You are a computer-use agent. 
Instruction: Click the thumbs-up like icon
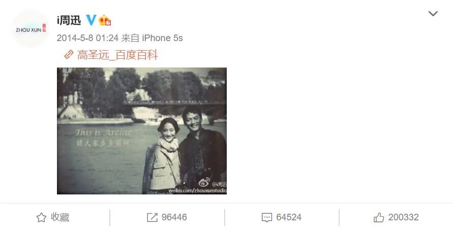click(x=379, y=217)
